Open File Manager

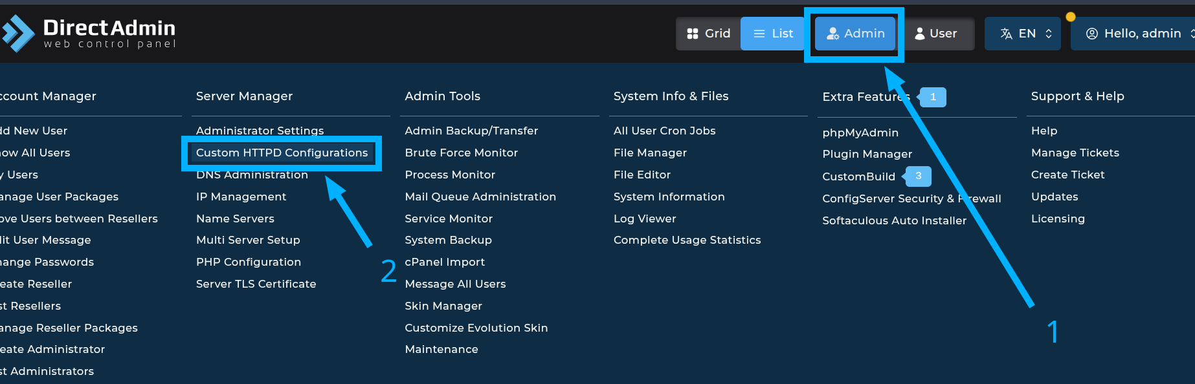650,153
